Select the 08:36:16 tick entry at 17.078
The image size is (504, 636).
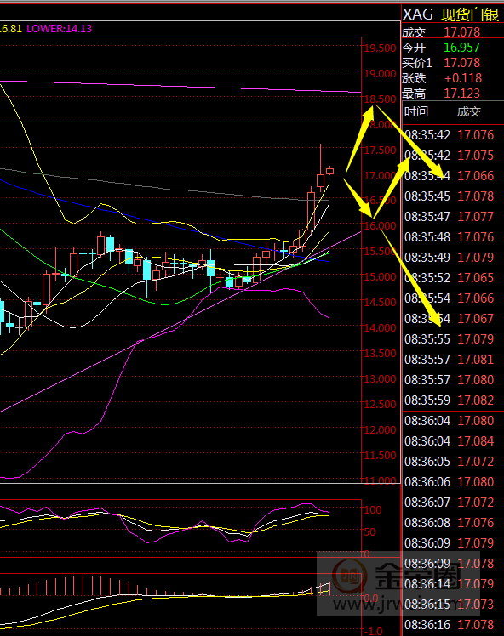pos(450,625)
